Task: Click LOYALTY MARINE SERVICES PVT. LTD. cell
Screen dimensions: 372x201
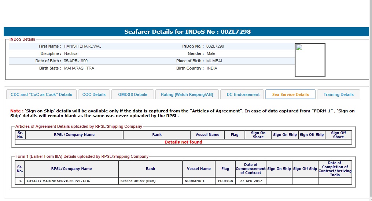Action: tap(59, 181)
